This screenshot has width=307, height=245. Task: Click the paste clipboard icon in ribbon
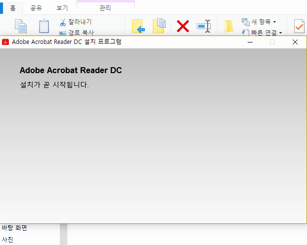pyautogui.click(x=44, y=26)
